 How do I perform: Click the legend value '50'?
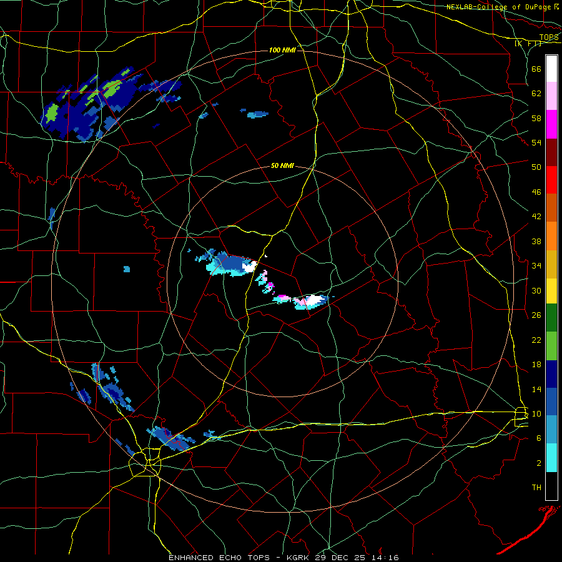(x=536, y=167)
